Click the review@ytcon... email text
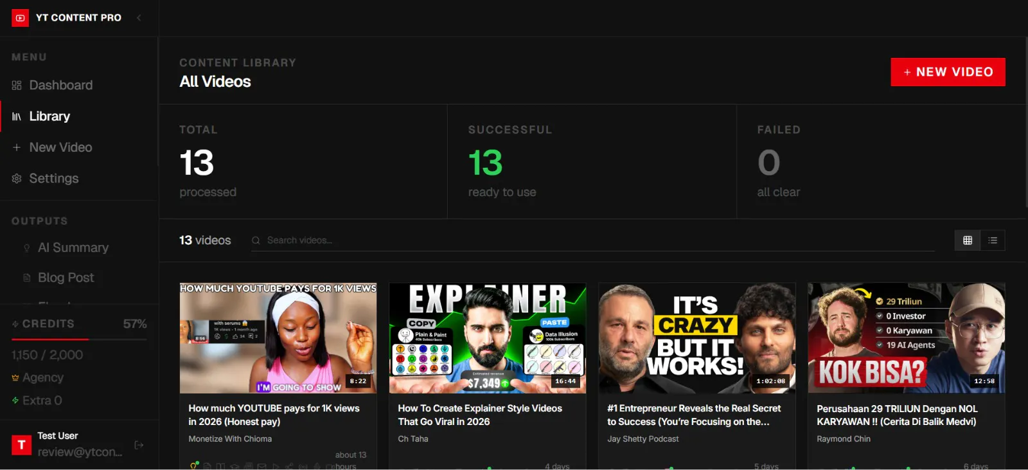The height and width of the screenshot is (470, 1028). 80,452
